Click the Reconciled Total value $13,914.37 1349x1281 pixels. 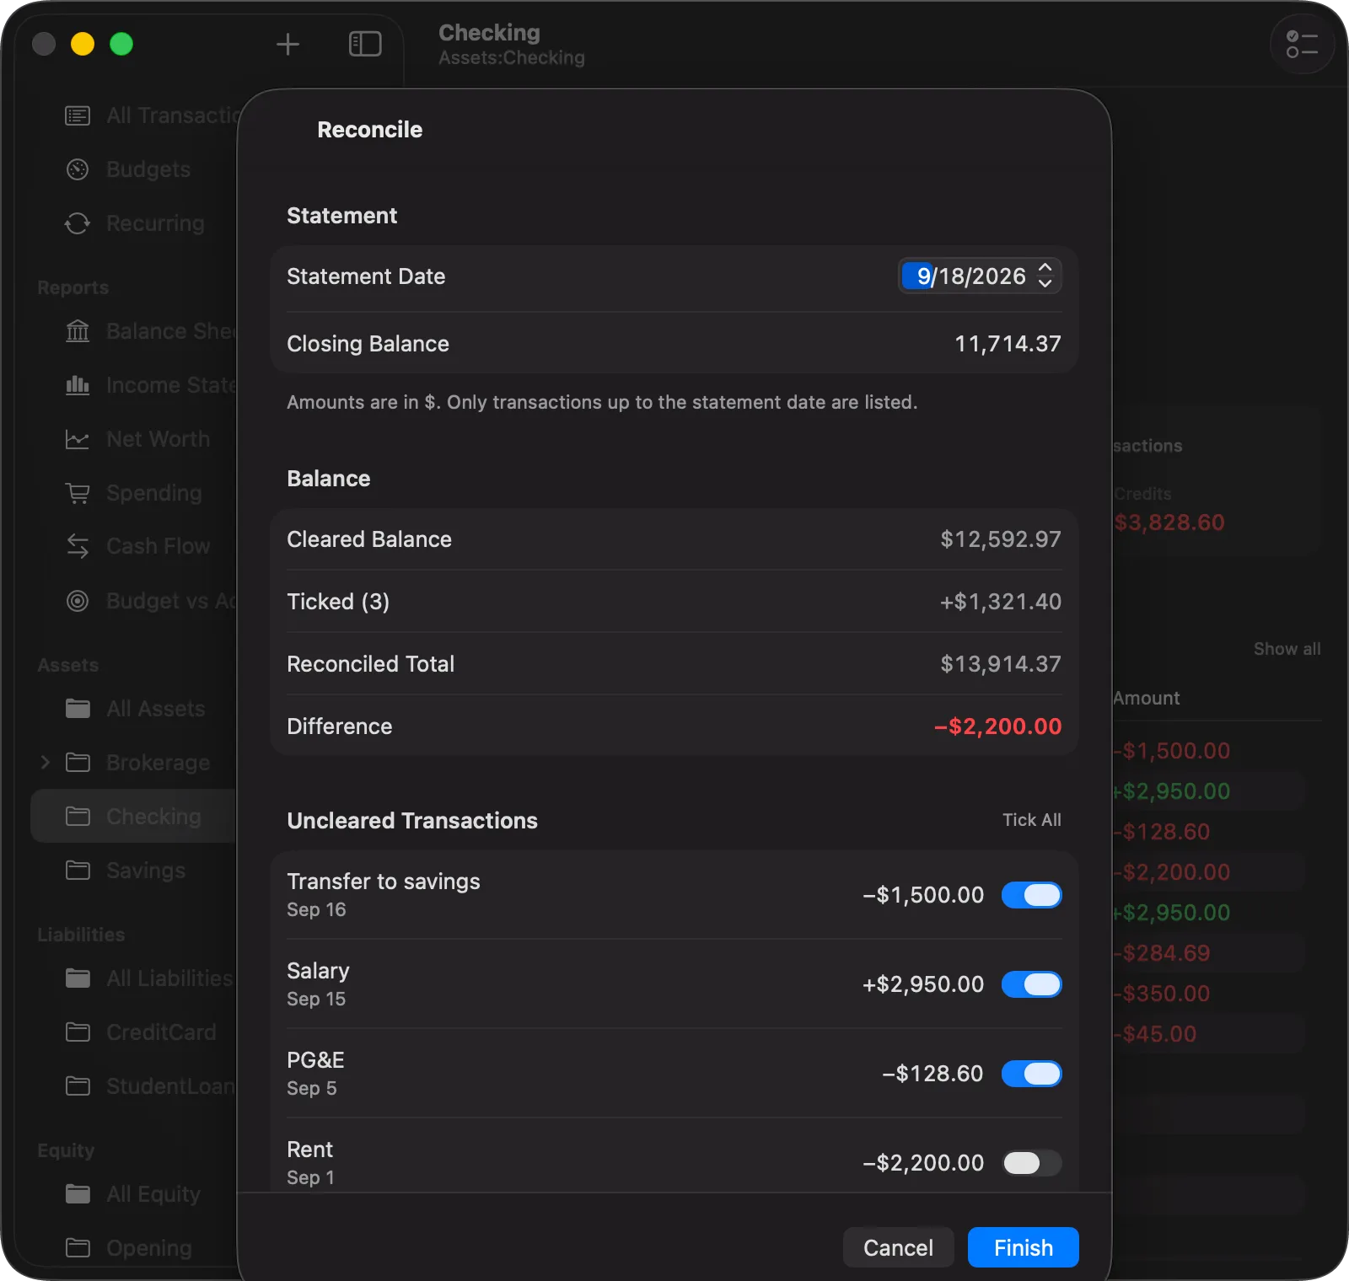point(1001,664)
